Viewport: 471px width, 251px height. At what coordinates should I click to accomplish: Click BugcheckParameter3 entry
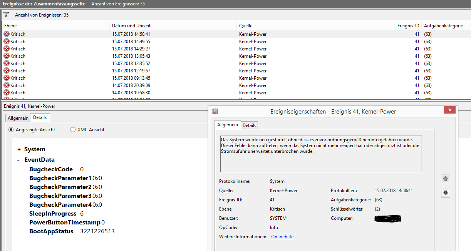pyautogui.click(x=65, y=196)
